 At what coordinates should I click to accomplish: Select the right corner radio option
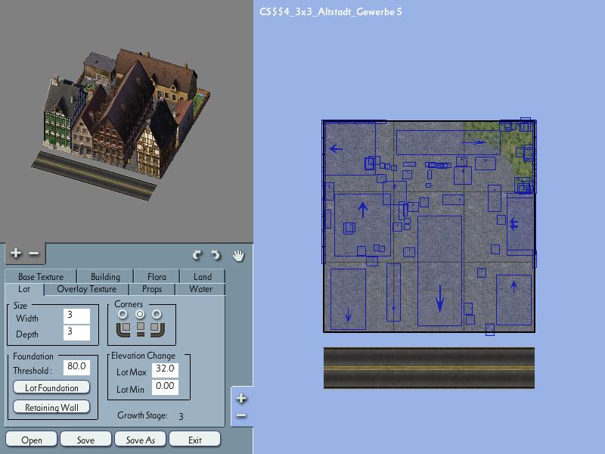[x=157, y=314]
